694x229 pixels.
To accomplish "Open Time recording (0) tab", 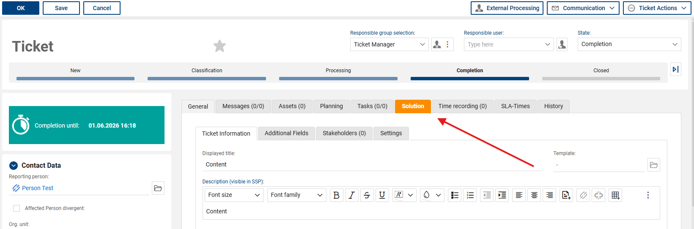I will (x=462, y=106).
